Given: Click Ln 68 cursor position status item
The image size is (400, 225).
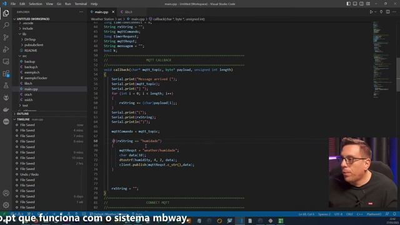Looking at the screenshot, I should tap(306, 214).
